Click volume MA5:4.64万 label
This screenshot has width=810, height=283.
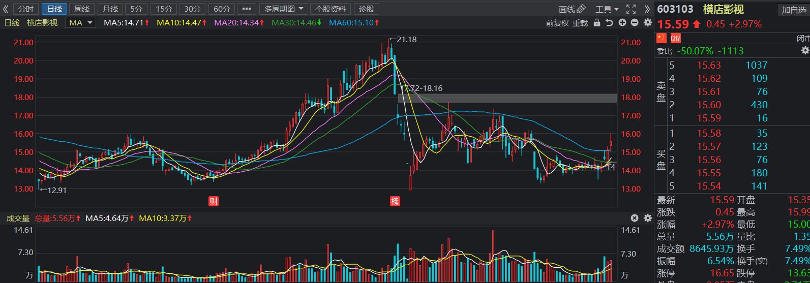(109, 218)
